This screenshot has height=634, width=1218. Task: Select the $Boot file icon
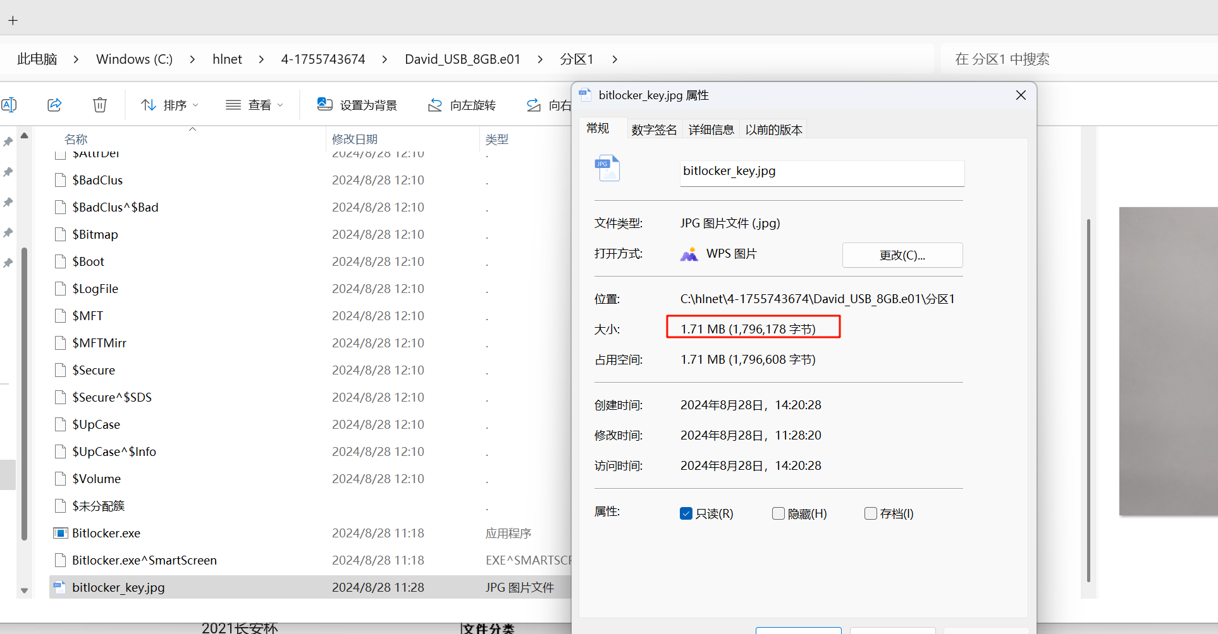[61, 262]
